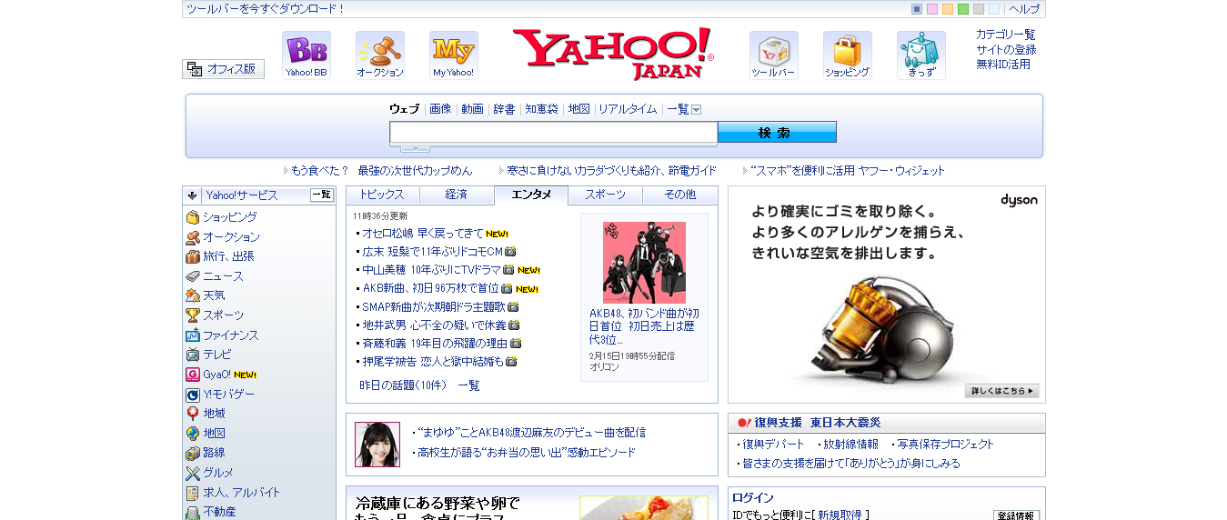Click sidebar 求人、アルバイト icon
The width and height of the screenshot is (1227, 520).
(193, 493)
